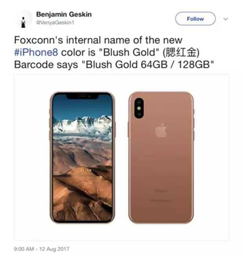
Task: Click the Apple logo on phone back
Action: (x=161, y=130)
